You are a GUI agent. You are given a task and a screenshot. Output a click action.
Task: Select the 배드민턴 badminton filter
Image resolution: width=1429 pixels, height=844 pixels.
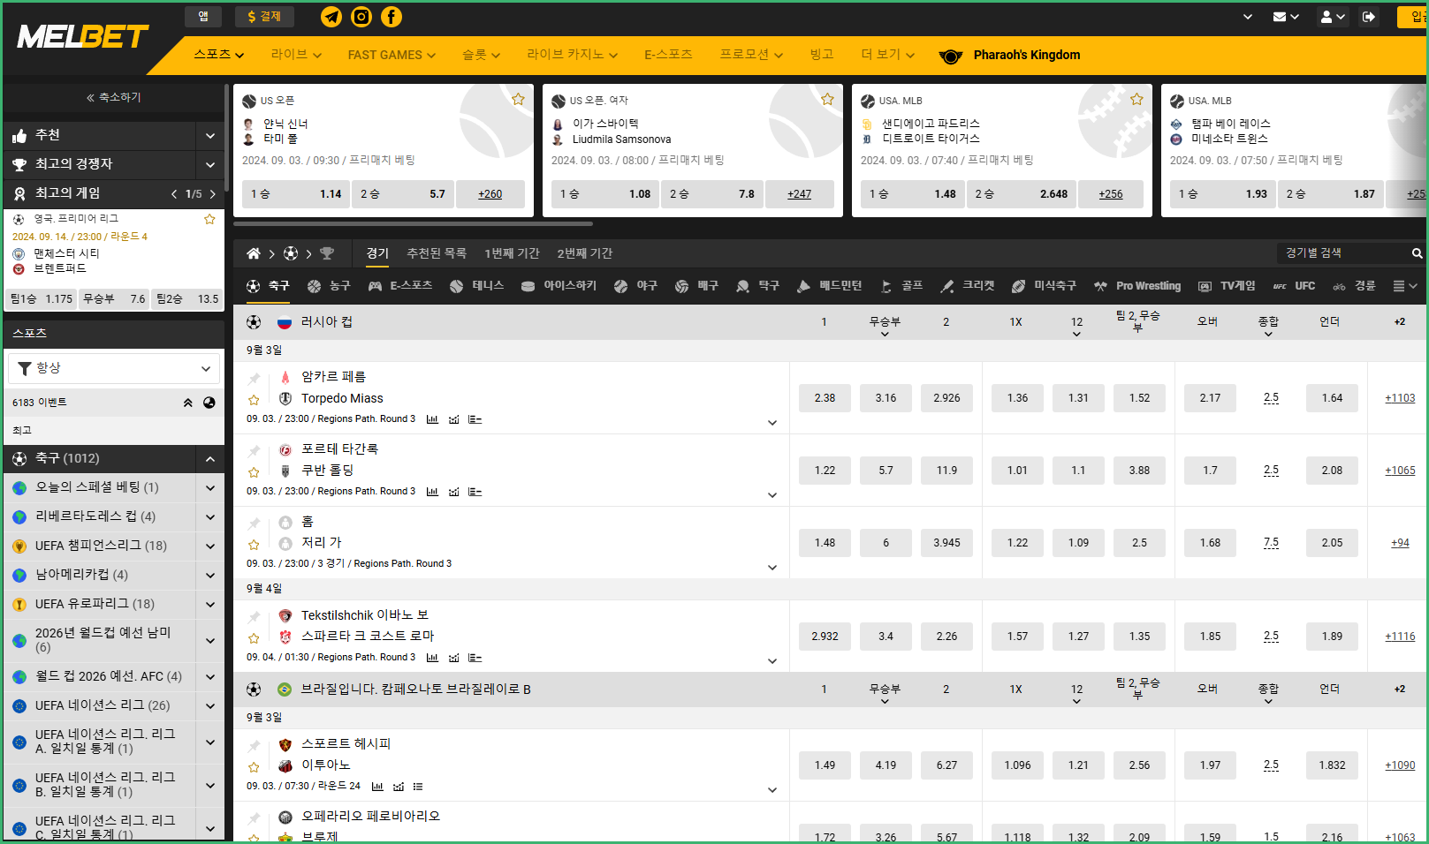(x=829, y=286)
